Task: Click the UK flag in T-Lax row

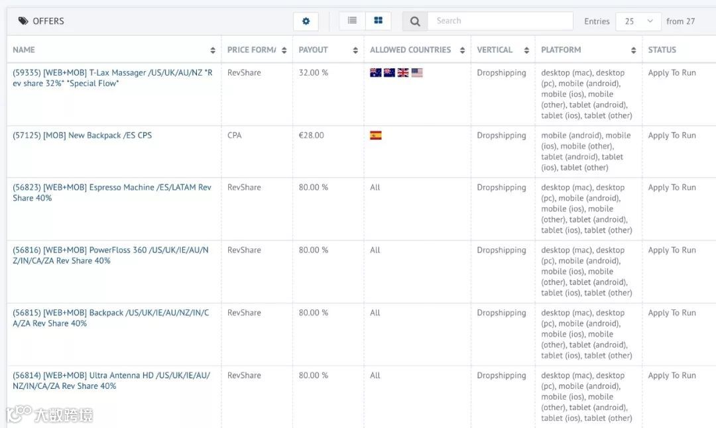Action: tap(403, 73)
